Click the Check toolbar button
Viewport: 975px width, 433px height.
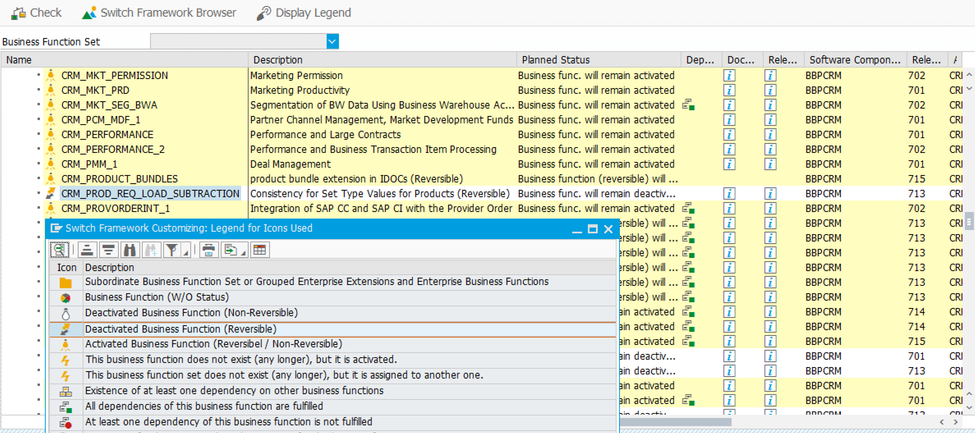click(x=36, y=13)
